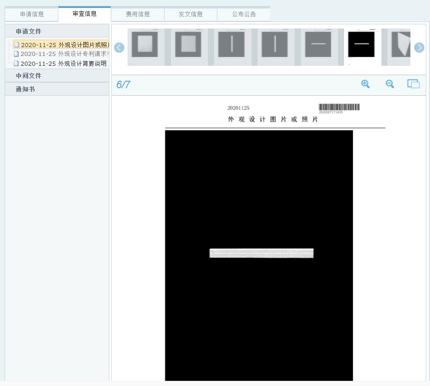Select the third thumbnail with vertical bar
The width and height of the screenshot is (430, 386).
point(231,47)
